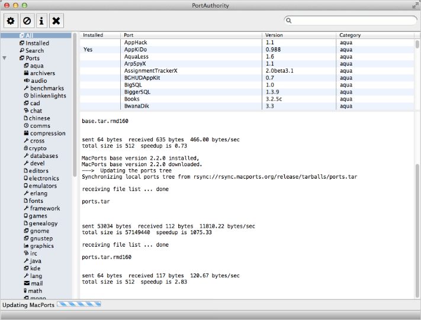The width and height of the screenshot is (421, 320).
Task: Click the games category icon
Action: coord(26,216)
